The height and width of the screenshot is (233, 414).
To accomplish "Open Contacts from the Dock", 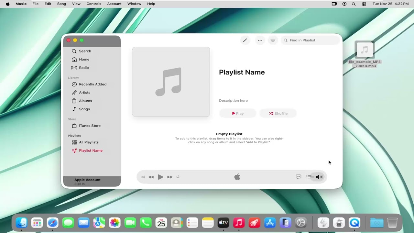I will point(177,223).
